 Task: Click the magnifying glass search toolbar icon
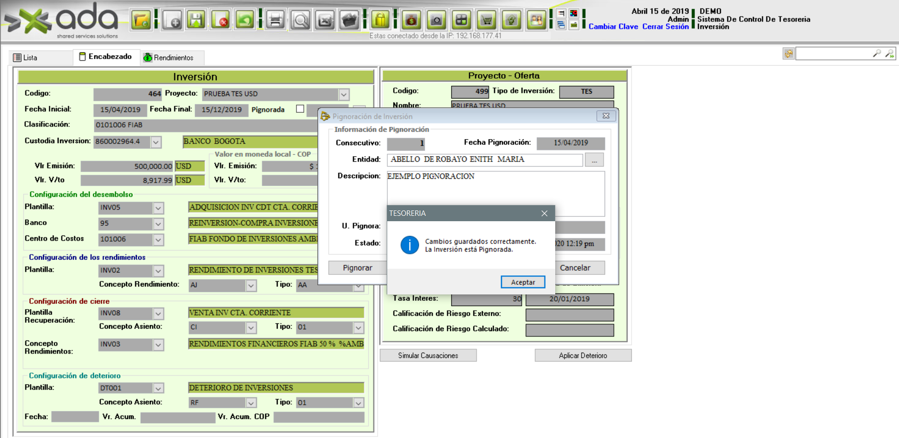[300, 20]
